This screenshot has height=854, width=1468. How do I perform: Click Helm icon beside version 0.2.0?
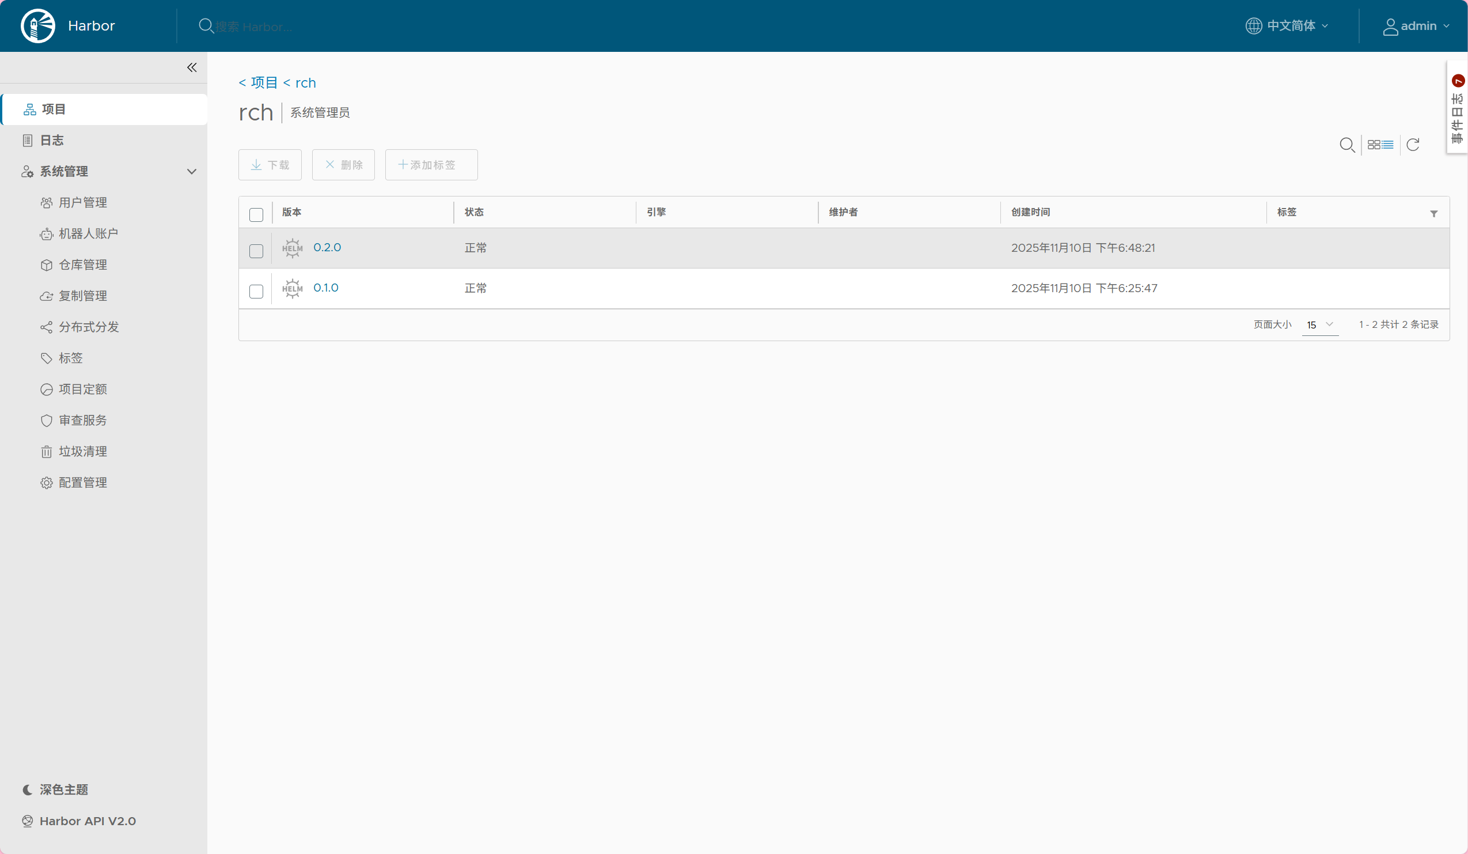[x=293, y=248]
